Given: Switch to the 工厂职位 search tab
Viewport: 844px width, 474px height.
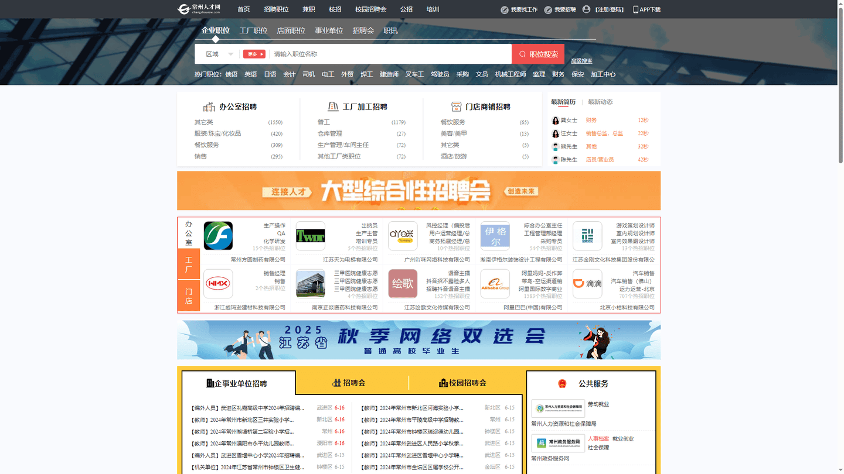Looking at the screenshot, I should pyautogui.click(x=253, y=30).
